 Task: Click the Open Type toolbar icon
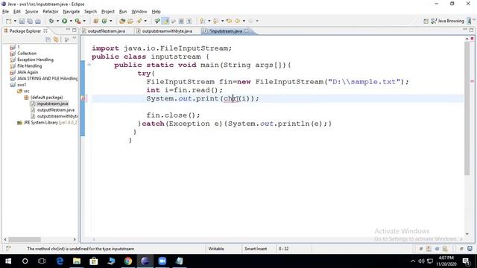click(x=122, y=21)
